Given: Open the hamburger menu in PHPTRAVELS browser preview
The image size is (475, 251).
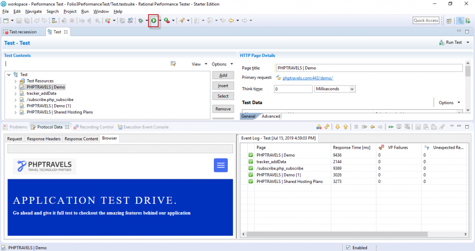Looking at the screenshot, I should click(221, 165).
